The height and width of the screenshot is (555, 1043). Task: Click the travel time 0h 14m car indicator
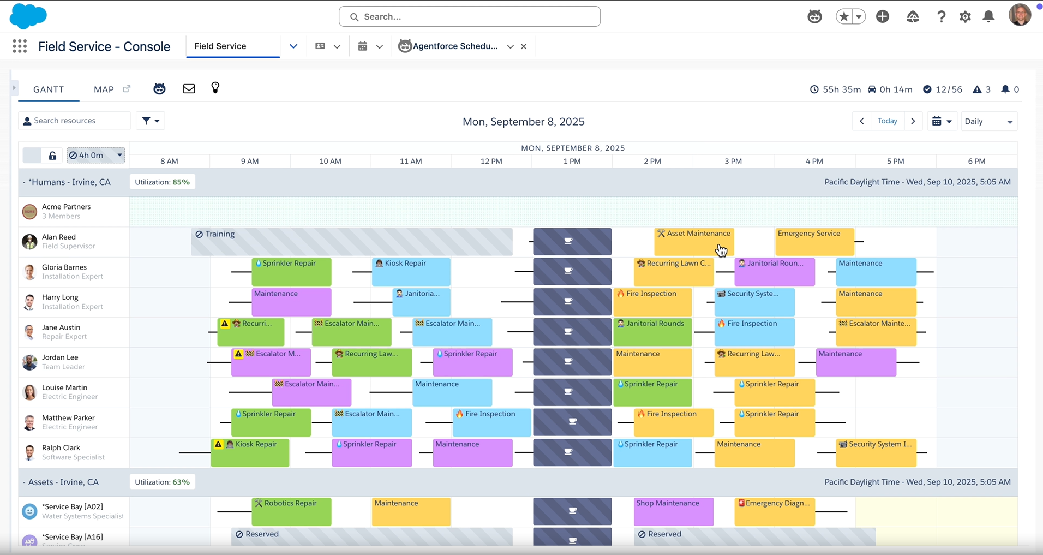[x=890, y=89]
